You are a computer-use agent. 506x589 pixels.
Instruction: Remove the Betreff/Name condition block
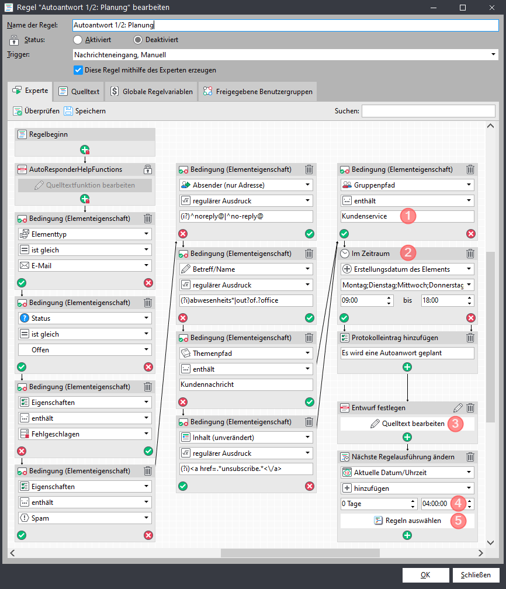click(x=309, y=254)
